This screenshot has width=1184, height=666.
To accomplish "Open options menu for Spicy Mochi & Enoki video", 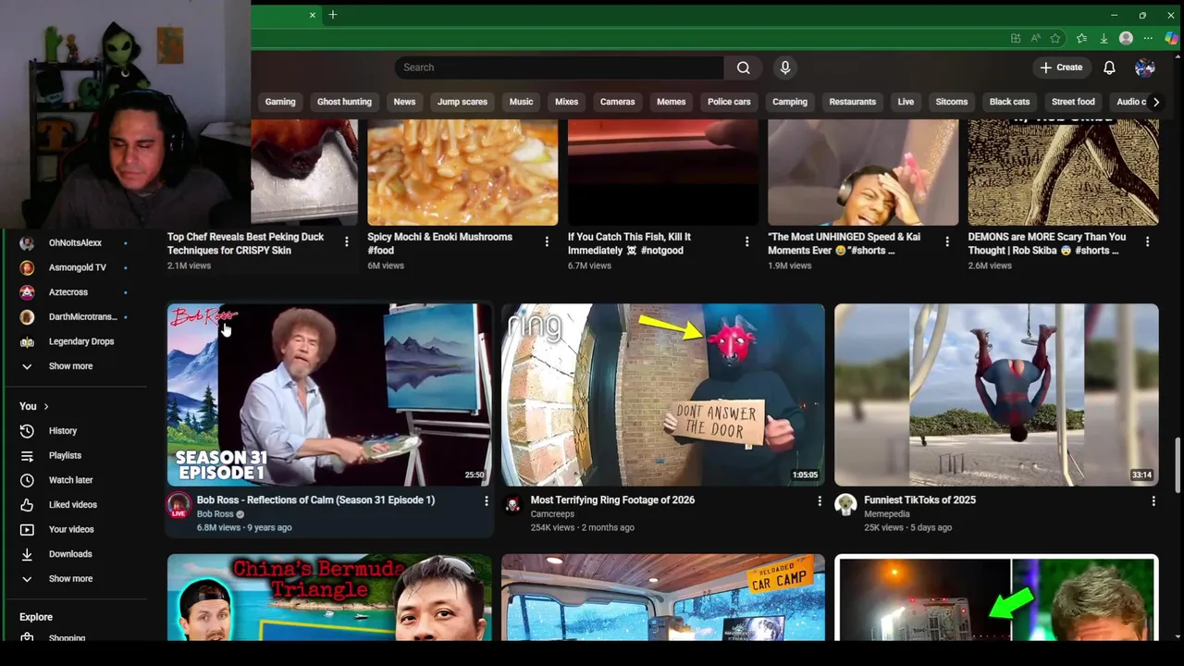I will (x=547, y=241).
